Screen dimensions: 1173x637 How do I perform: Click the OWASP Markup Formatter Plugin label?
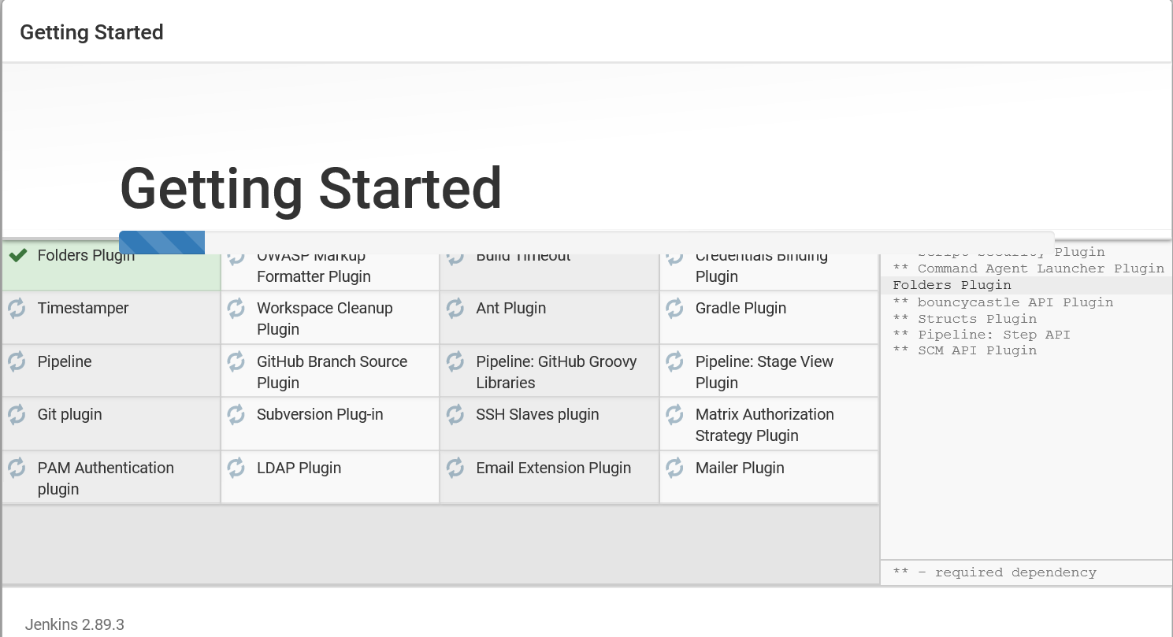click(314, 267)
